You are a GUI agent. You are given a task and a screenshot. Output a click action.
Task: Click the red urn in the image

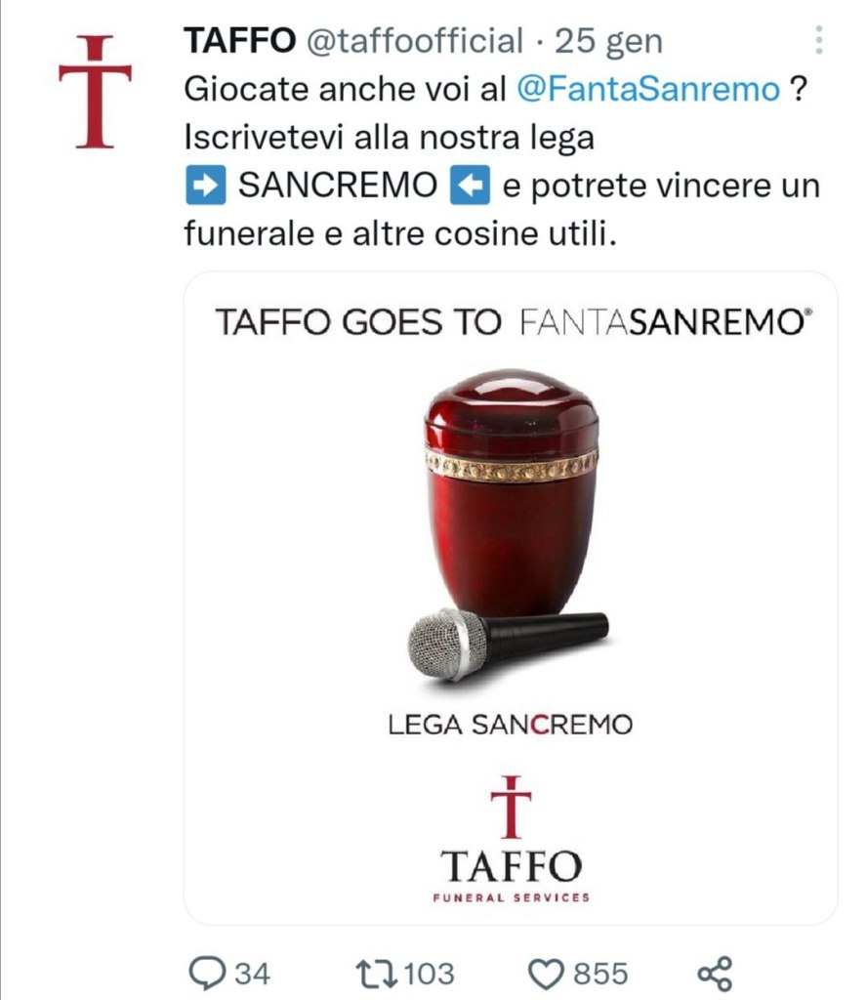pos(512,491)
